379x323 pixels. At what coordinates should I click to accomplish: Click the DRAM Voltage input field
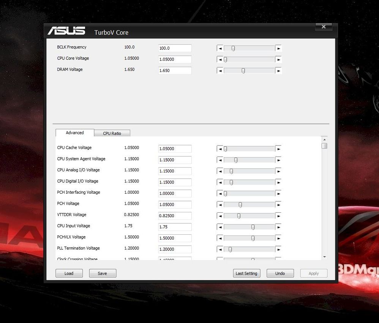175,71
